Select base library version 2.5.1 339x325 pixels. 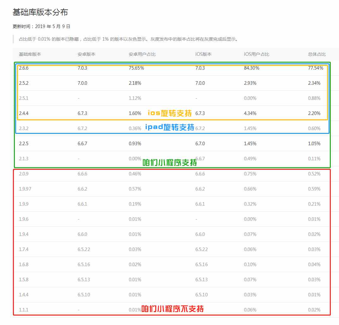[24, 98]
